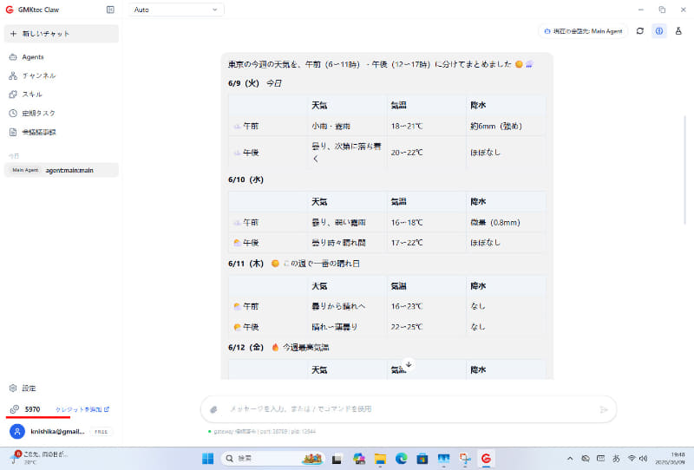Start a new chat with 新しいチャット
The image size is (694, 470).
(62, 34)
